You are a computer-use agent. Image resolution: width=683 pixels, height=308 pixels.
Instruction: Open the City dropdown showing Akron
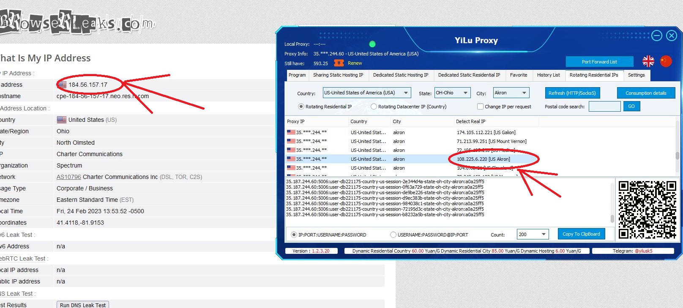511,93
